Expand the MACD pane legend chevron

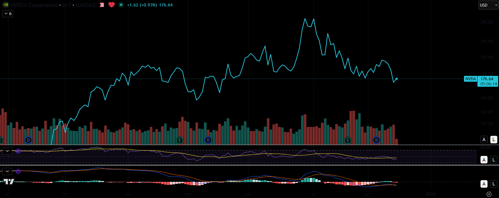[x=7, y=171]
